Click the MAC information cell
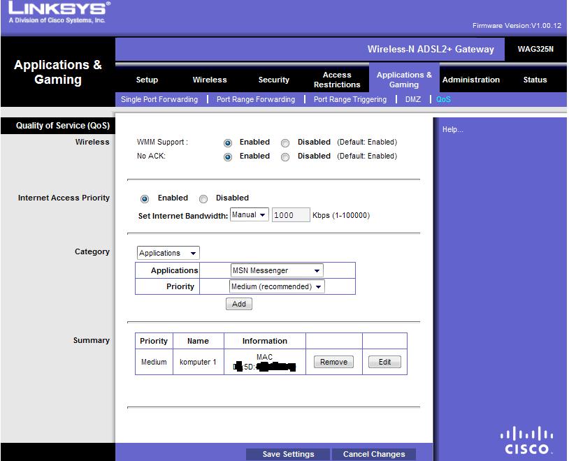The width and height of the screenshot is (569, 461). (x=264, y=362)
